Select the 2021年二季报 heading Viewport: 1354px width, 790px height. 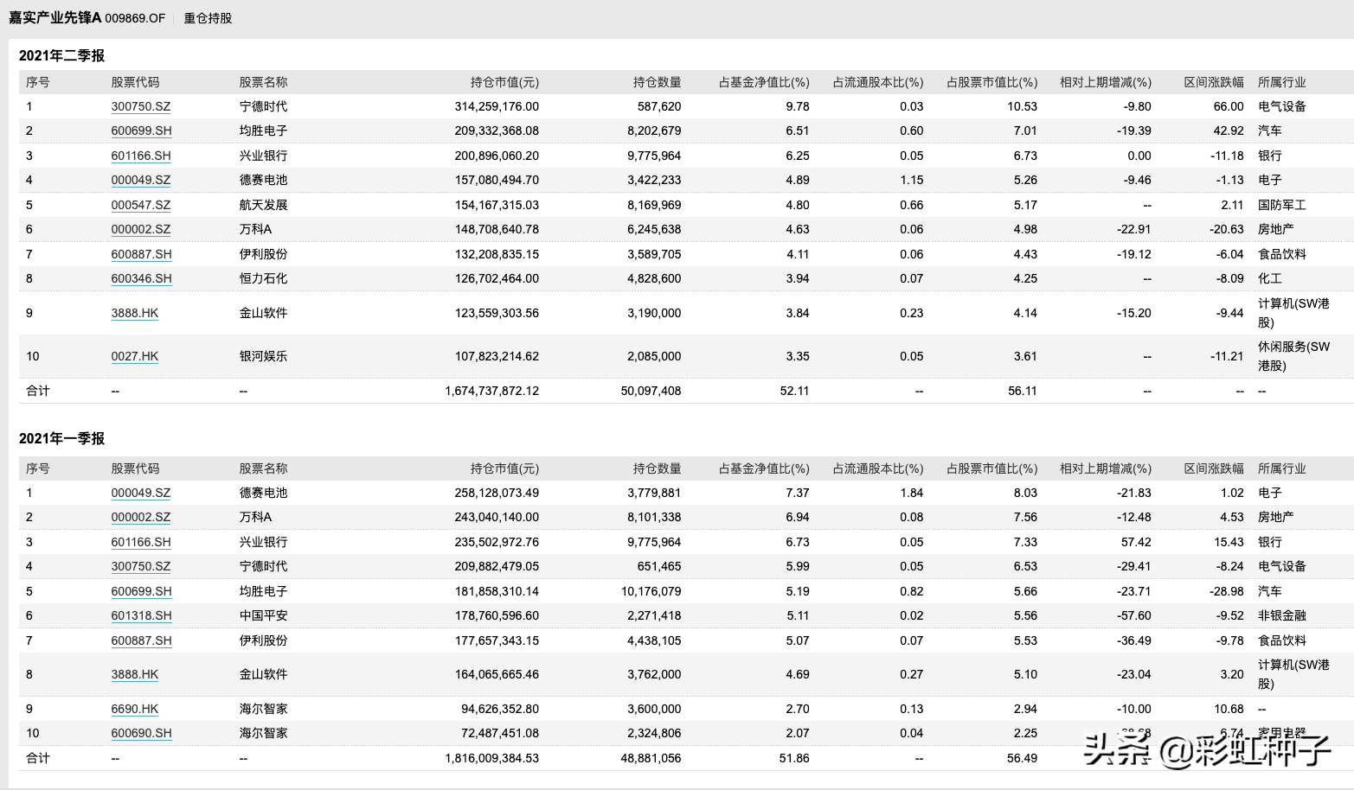click(62, 55)
